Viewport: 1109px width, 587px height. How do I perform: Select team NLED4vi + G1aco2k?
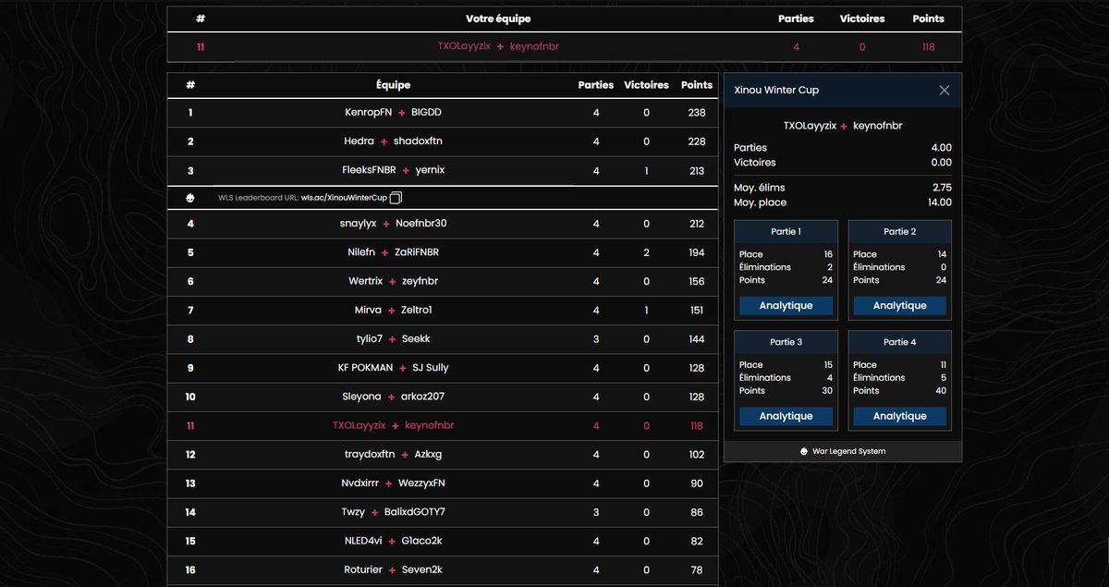443,541
